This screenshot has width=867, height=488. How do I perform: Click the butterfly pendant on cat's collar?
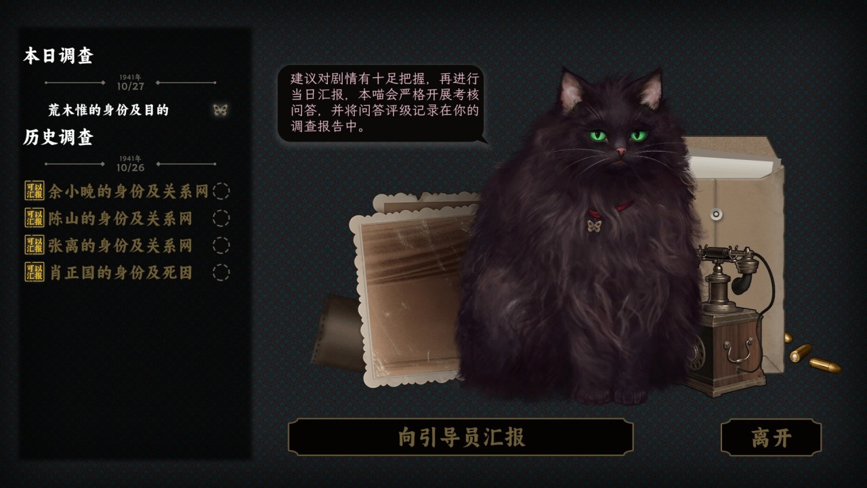pos(594,225)
